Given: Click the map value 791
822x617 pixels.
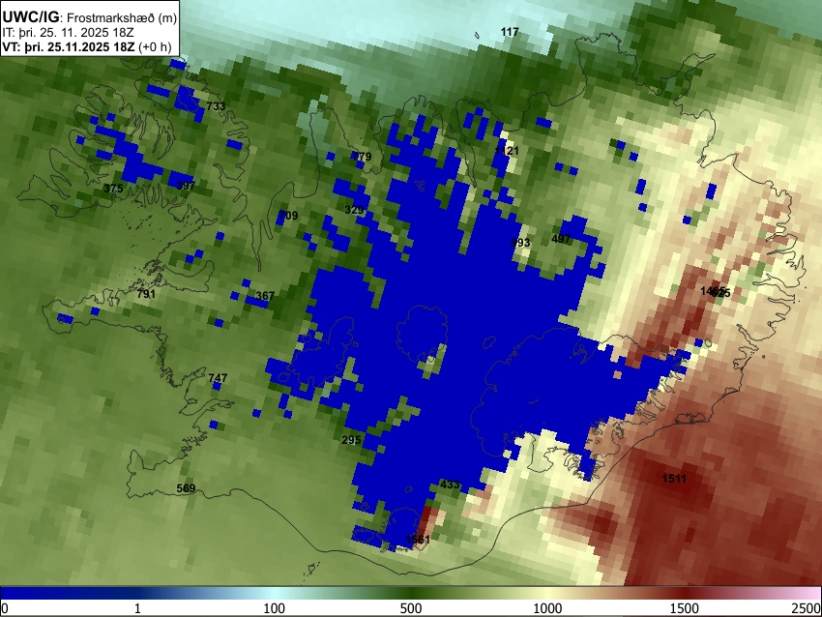Looking at the screenshot, I should [146, 294].
